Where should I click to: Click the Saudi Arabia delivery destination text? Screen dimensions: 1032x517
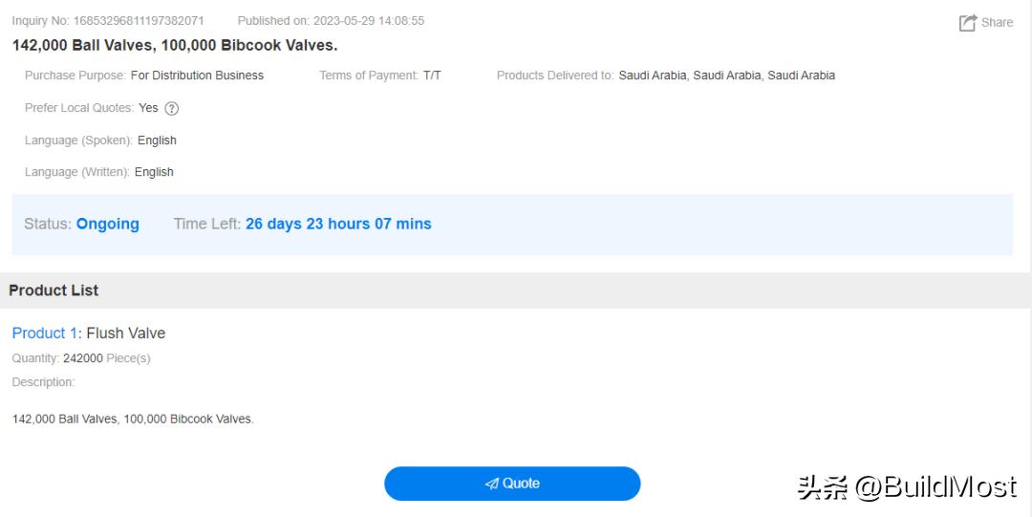[x=726, y=75]
